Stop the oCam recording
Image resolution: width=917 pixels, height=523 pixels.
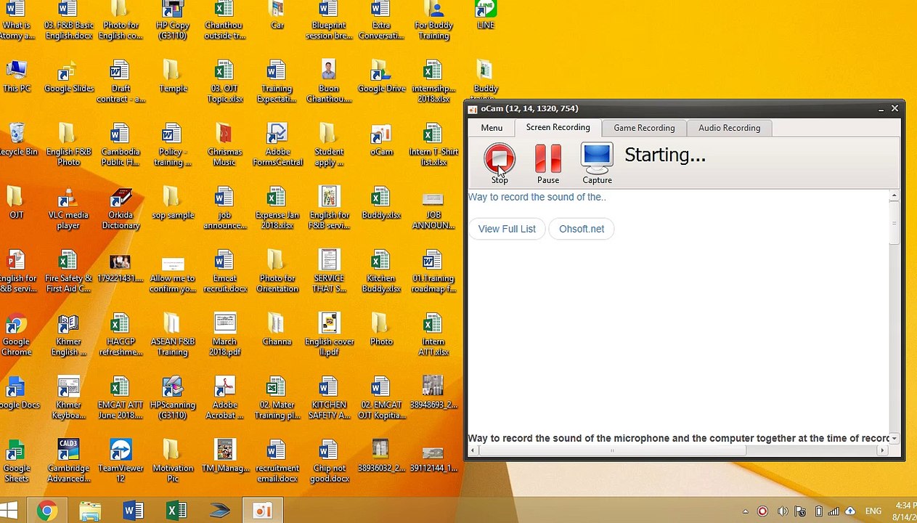pyautogui.click(x=500, y=163)
